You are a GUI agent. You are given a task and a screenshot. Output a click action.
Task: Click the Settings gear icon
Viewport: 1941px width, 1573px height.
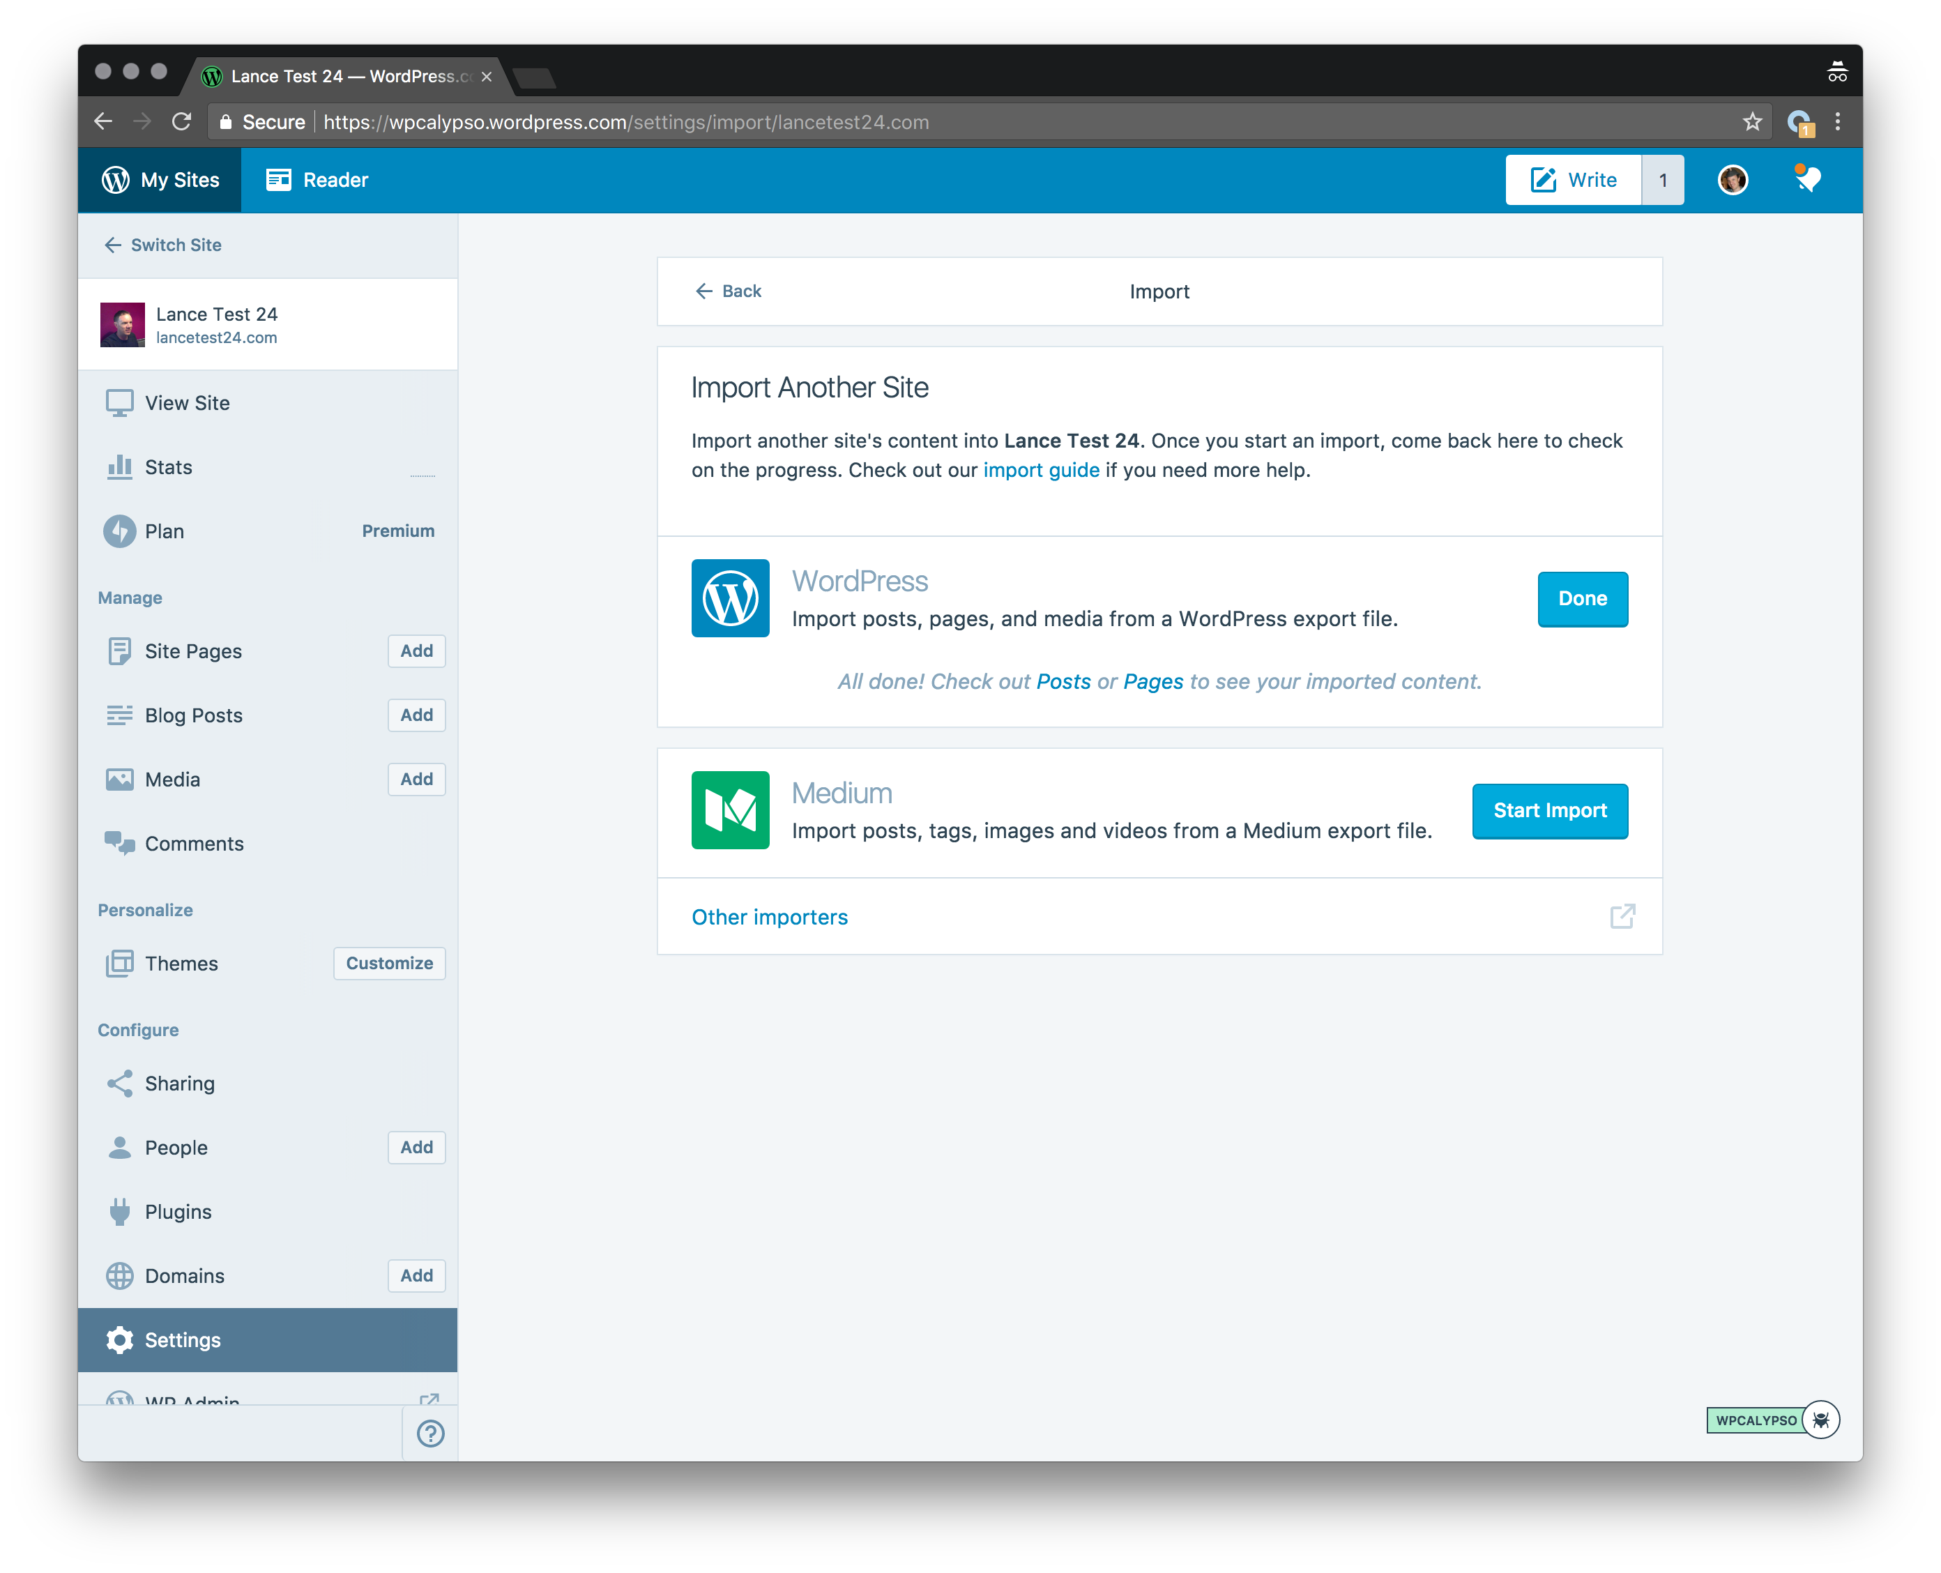[121, 1340]
